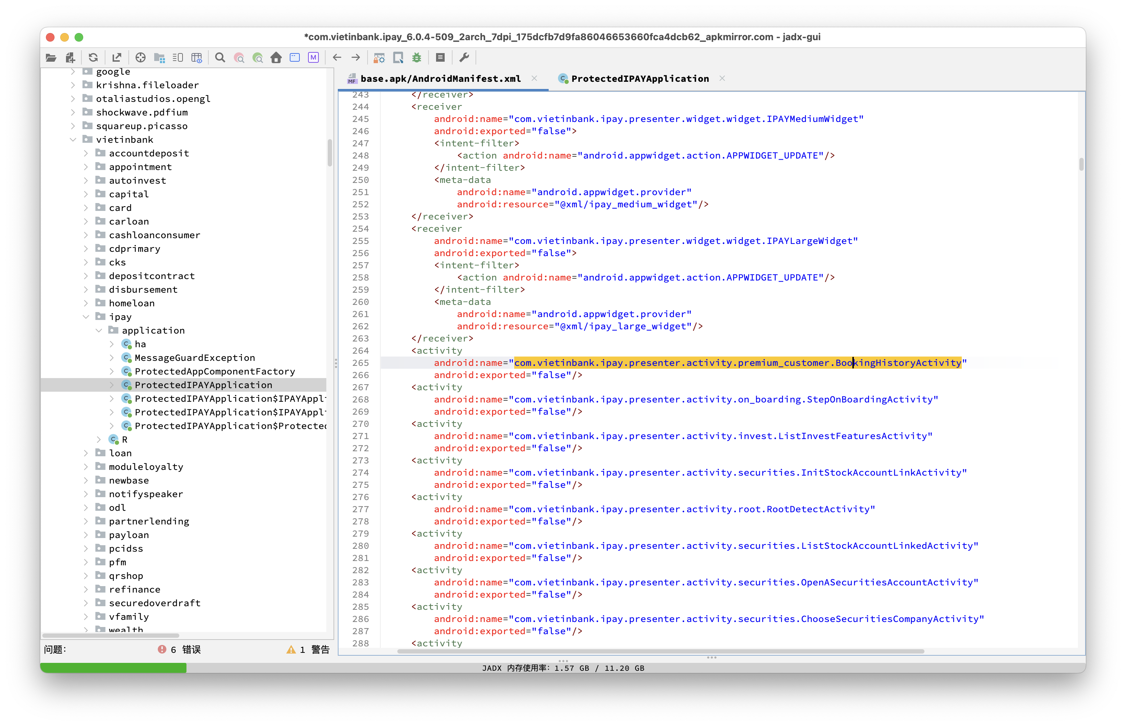Expand the securedoverdraft package
Image resolution: width=1126 pixels, height=726 pixels.
pos(86,603)
